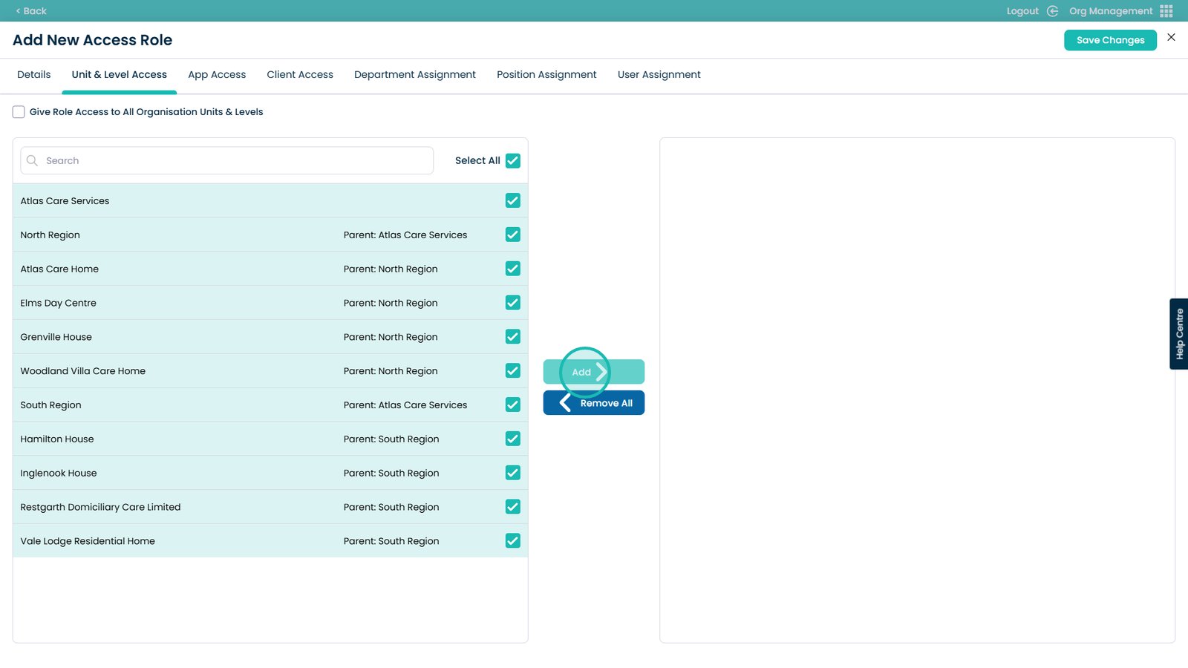
Task: Open the Client Access tab
Action: click(300, 75)
